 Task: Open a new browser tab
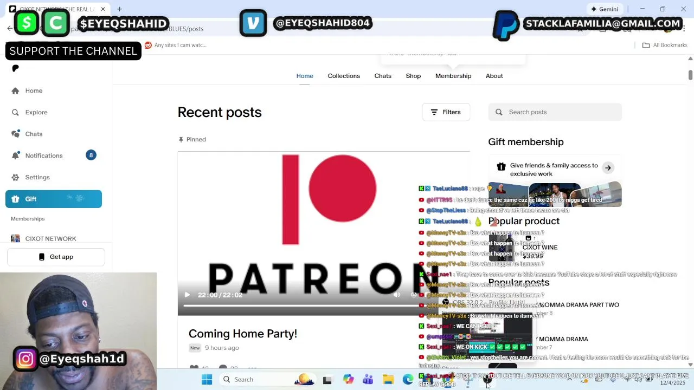[119, 9]
